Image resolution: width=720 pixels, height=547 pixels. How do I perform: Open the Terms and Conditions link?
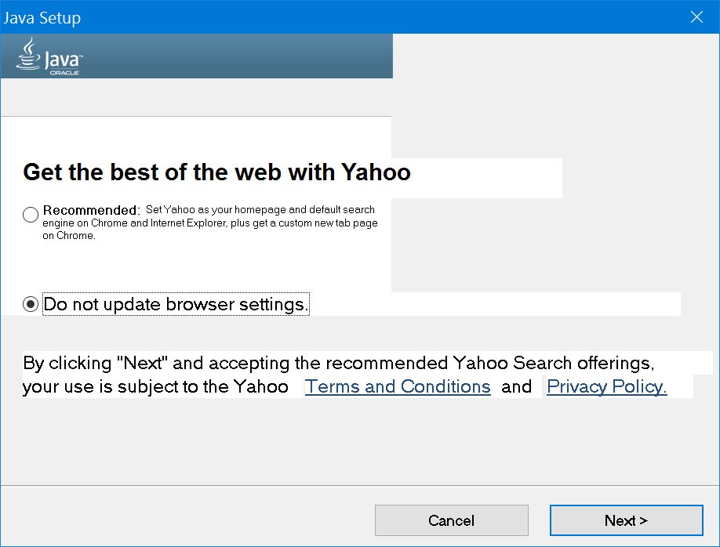click(398, 387)
